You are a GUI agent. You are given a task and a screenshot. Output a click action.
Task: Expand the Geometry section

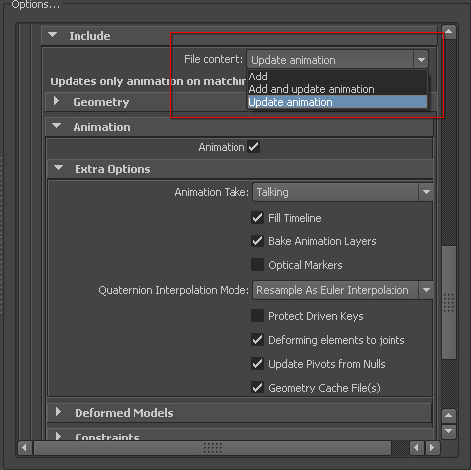(56, 101)
